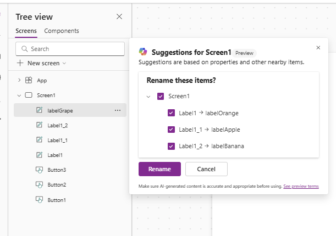
Task: Click the plus icon beside New screen
Action: click(x=20, y=63)
